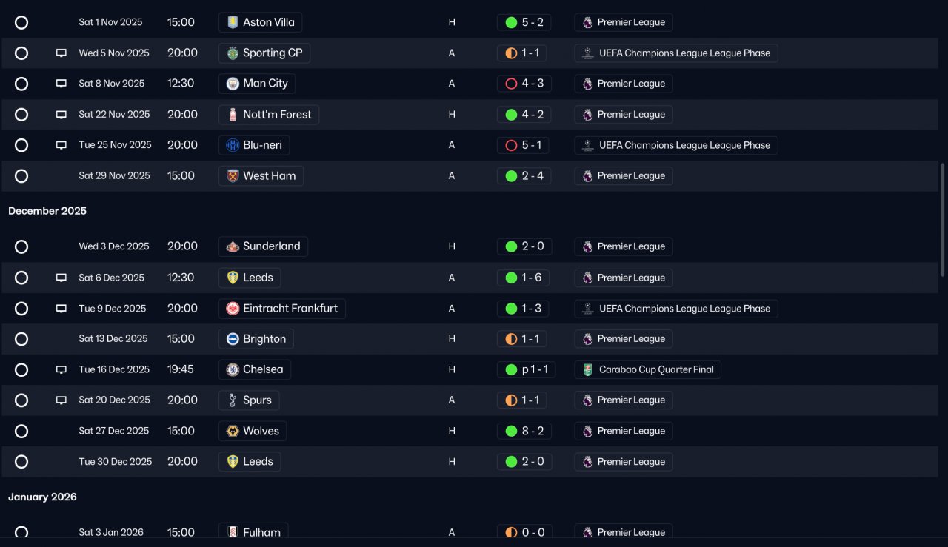Open the 1 - 6 result at Leeds
Viewport: 948px width, 547px height.
[523, 278]
